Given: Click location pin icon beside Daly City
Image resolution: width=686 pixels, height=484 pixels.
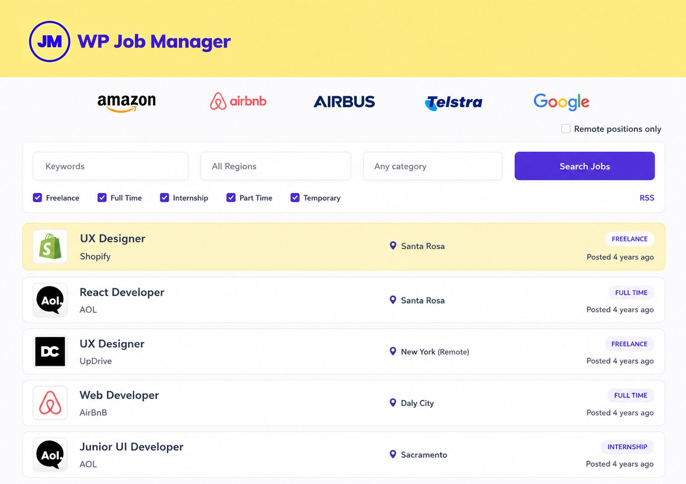Looking at the screenshot, I should click(393, 403).
